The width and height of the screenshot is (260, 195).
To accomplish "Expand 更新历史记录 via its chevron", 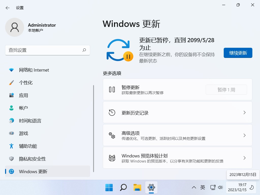I will tap(245, 112).
